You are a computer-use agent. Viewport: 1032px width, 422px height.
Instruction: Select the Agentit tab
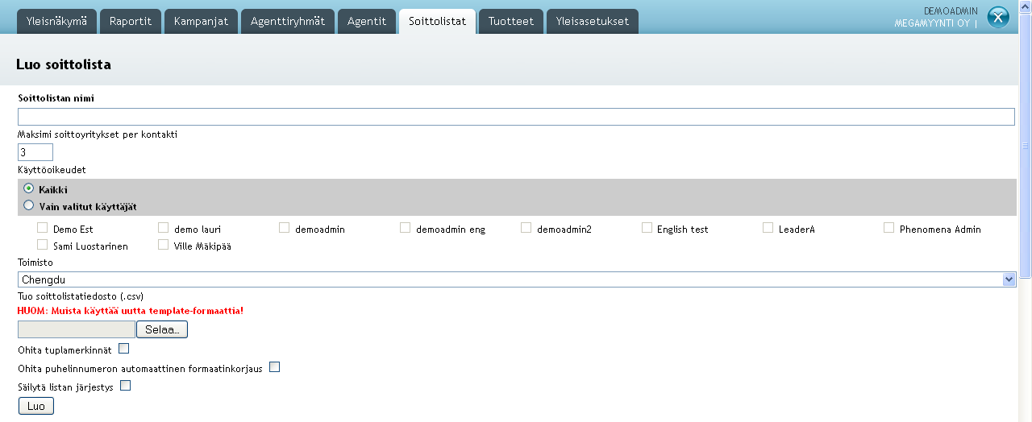[367, 22]
